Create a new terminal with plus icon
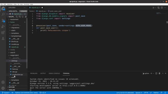This screenshot has height=94, width=168. pyautogui.click(x=151, y=73)
